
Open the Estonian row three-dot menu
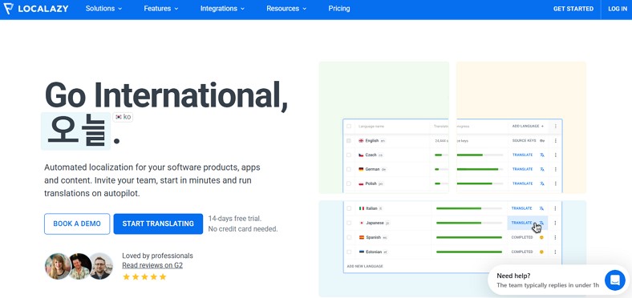[555, 252]
